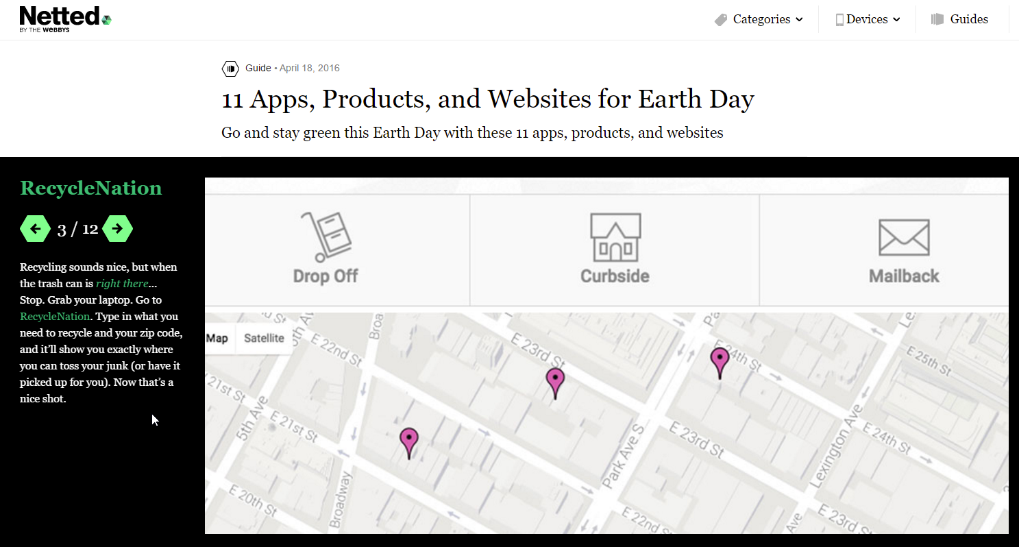Viewport: 1019px width, 547px height.
Task: Switch map view to Map
Action: tap(218, 339)
